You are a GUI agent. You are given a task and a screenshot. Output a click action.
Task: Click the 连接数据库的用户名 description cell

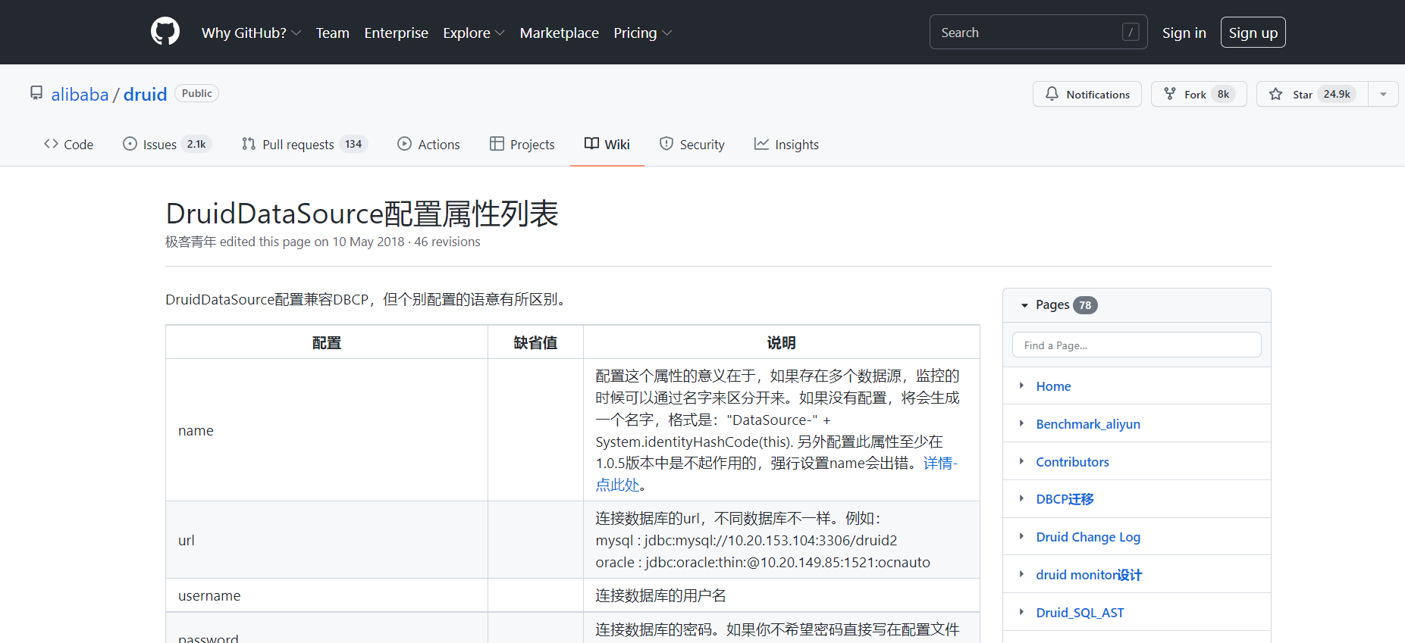[x=781, y=595]
